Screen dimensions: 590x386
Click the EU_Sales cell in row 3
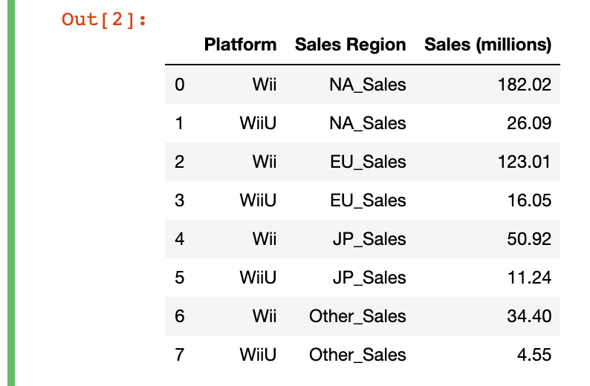[369, 200]
